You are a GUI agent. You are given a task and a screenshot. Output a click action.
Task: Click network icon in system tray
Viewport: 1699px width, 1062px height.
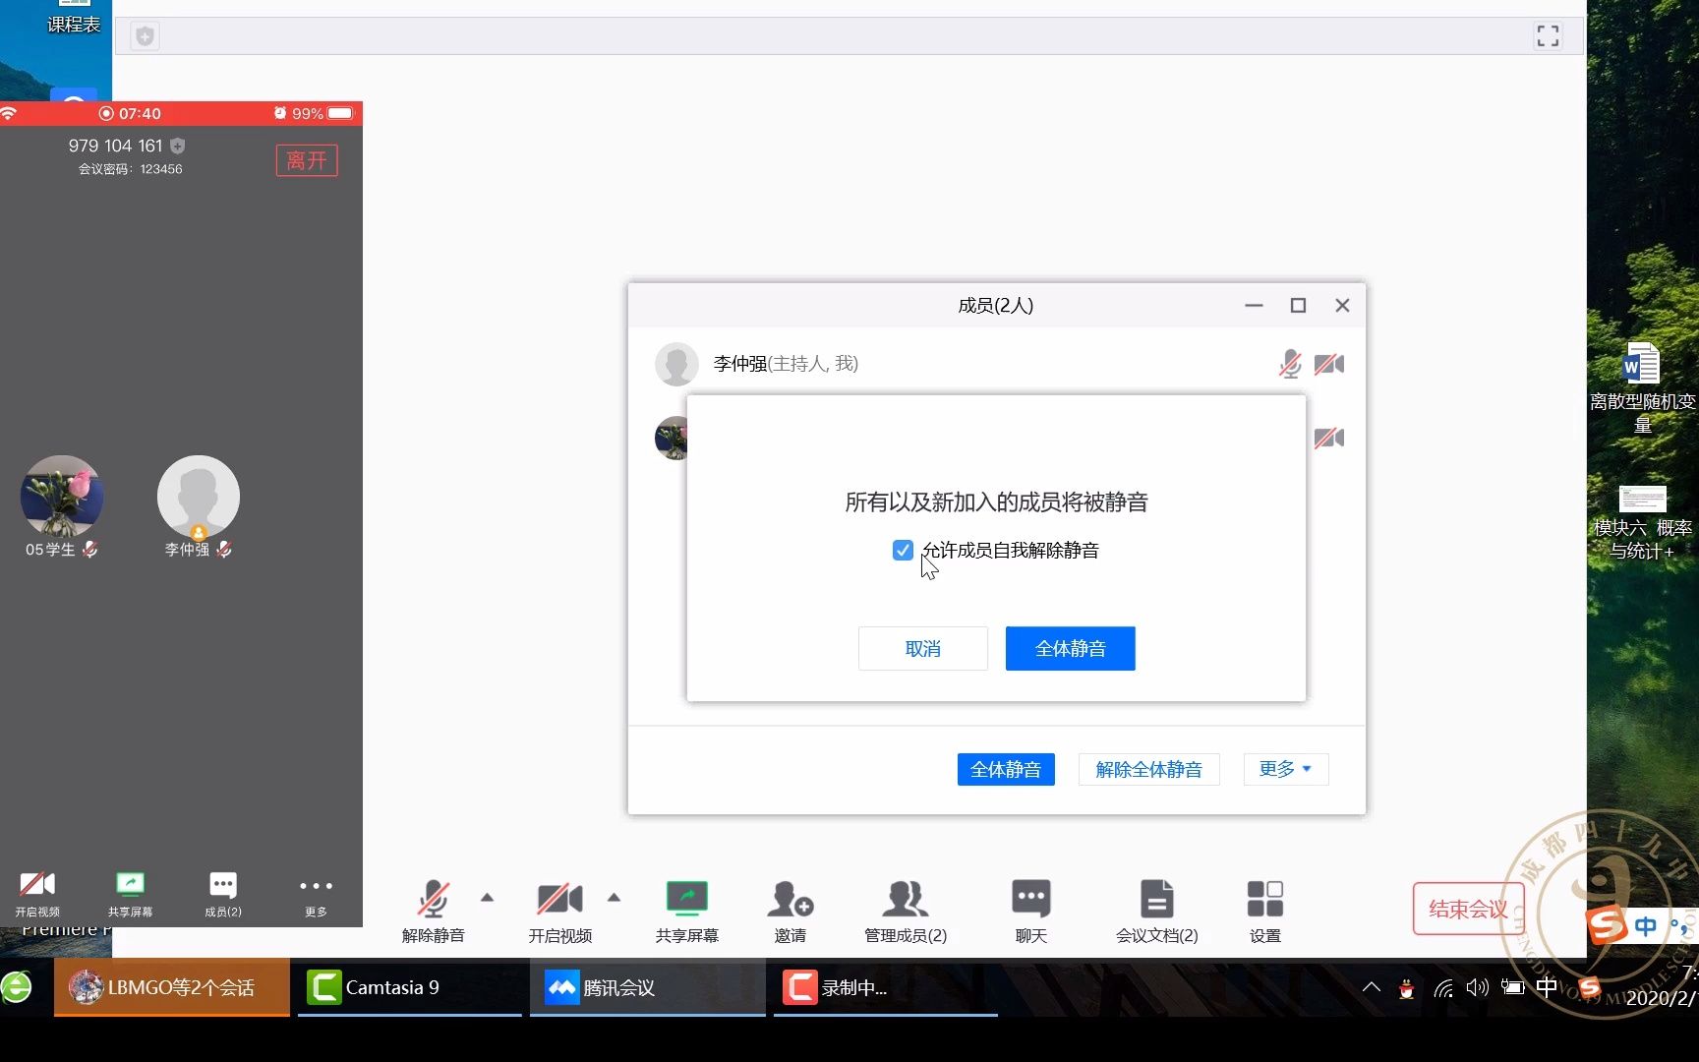1443,988
